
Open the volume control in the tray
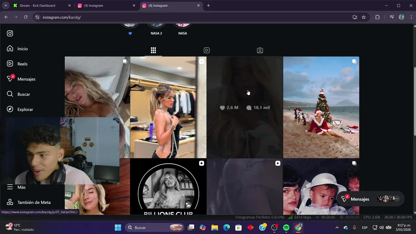click(382, 227)
